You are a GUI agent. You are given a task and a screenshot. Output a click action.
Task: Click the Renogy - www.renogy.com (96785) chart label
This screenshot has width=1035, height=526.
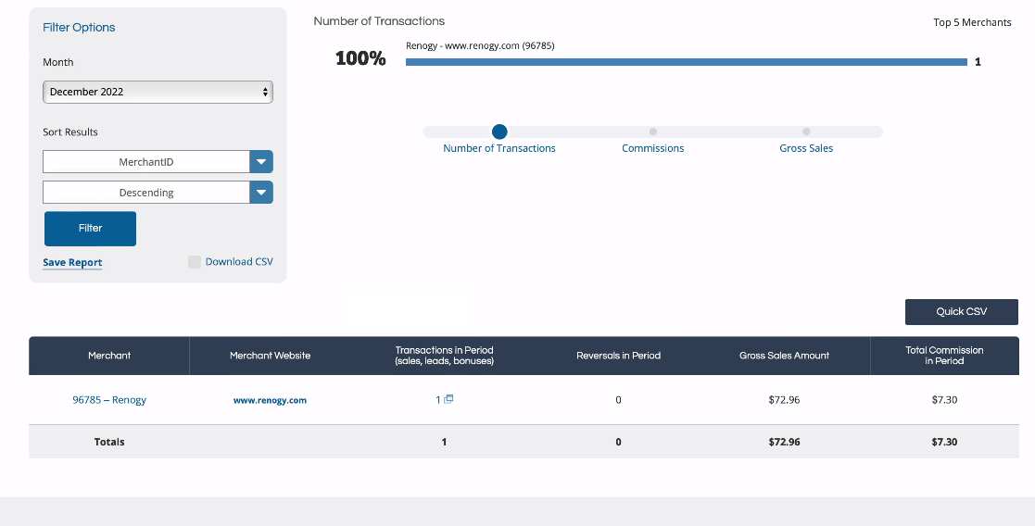coord(480,45)
